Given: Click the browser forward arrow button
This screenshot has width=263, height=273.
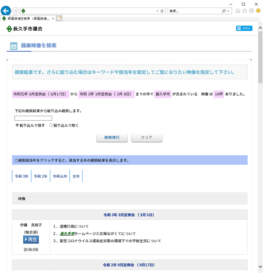Looking at the screenshot, I should click(x=16, y=11).
